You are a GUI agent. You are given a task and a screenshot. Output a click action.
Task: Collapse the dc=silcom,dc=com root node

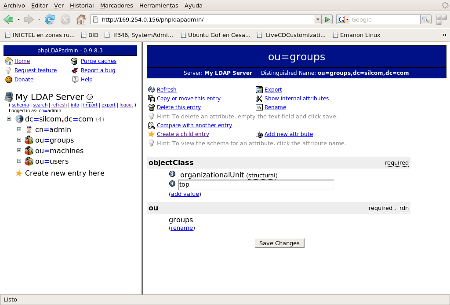[9, 119]
